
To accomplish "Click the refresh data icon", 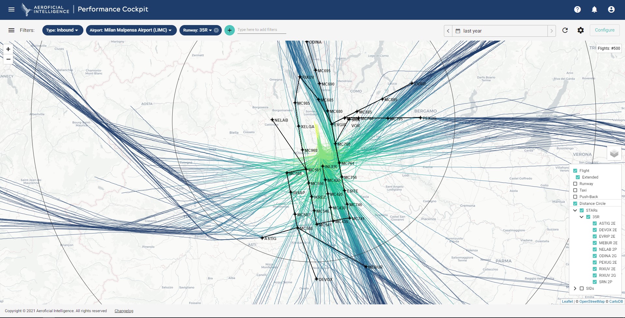I will [x=565, y=30].
